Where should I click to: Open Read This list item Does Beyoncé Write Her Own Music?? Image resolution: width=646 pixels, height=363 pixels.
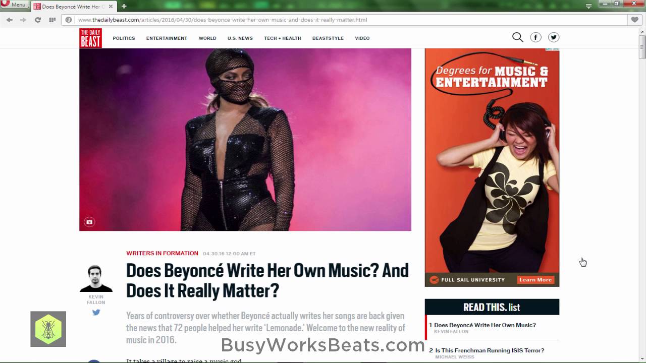click(x=485, y=325)
